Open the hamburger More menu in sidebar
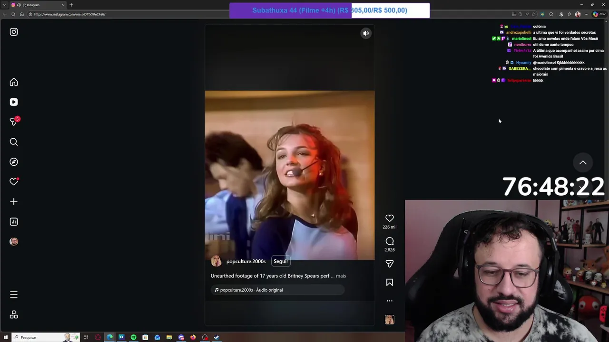609x342 pixels. pyautogui.click(x=14, y=295)
